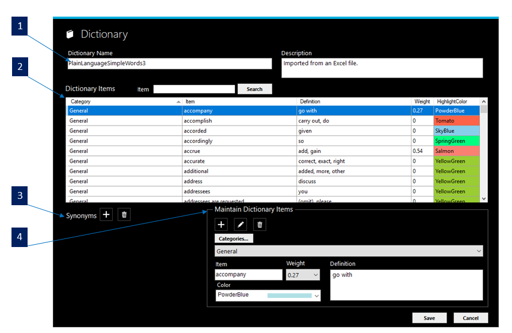Open the Weight dropdown showing 0.27
512x333 pixels.
point(303,275)
